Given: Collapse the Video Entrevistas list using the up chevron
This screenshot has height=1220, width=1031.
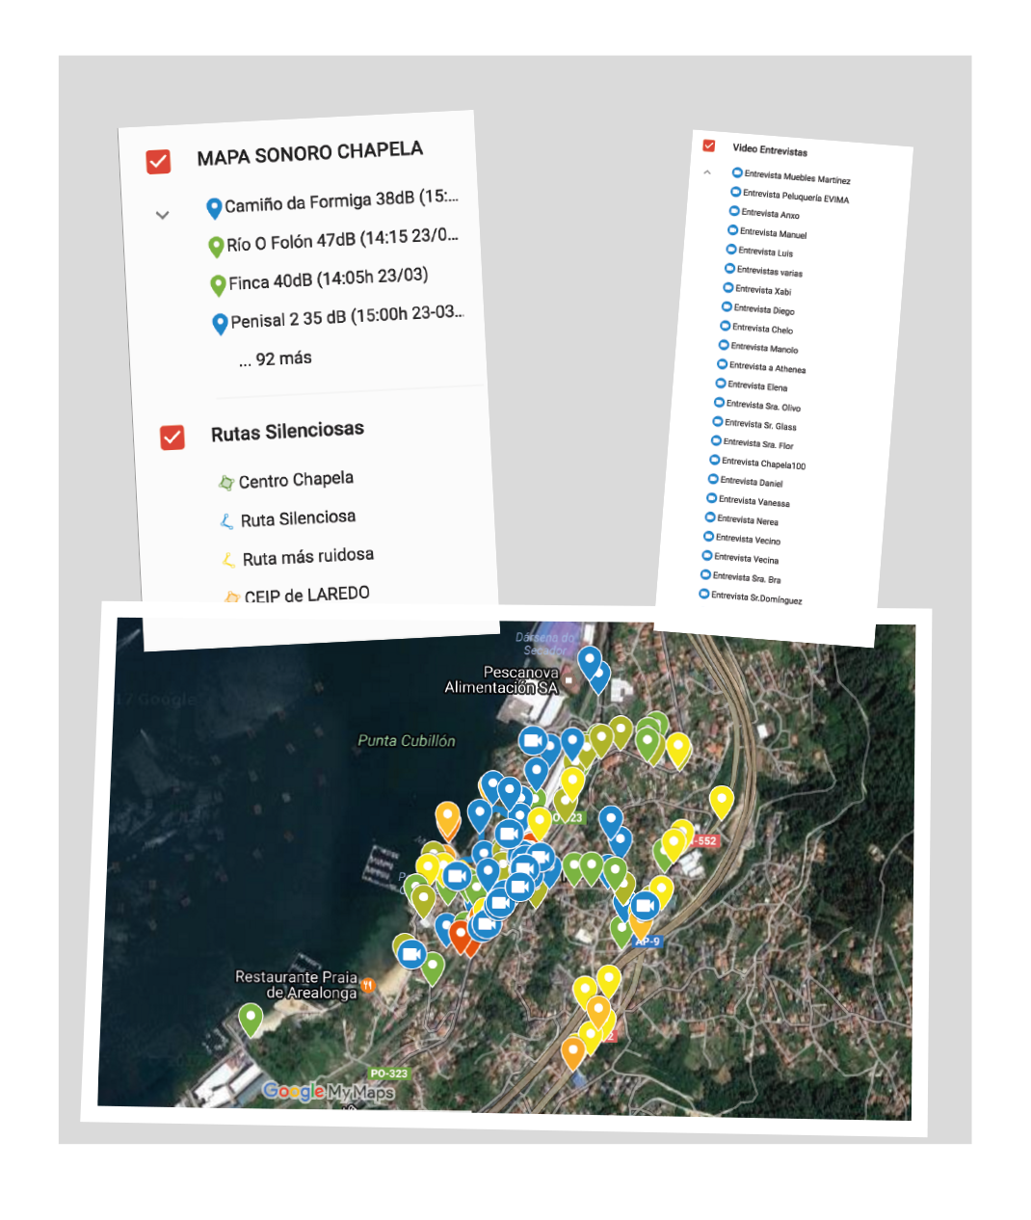Looking at the screenshot, I should coord(707,172).
